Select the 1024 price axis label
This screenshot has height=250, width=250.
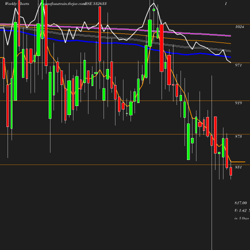[239, 26]
